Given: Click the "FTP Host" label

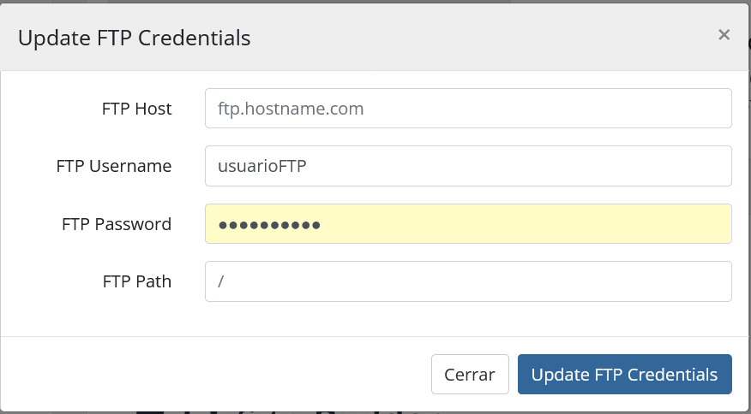Looking at the screenshot, I should click(x=136, y=109).
